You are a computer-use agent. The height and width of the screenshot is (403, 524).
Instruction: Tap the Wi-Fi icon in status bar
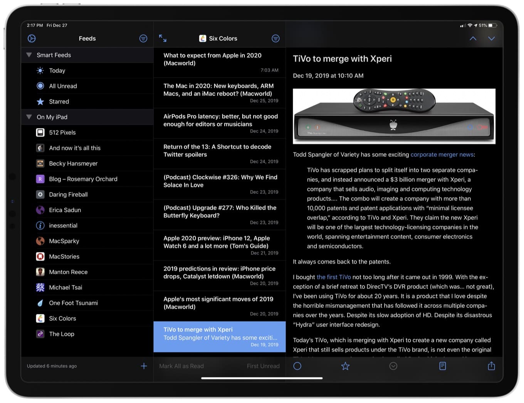470,25
